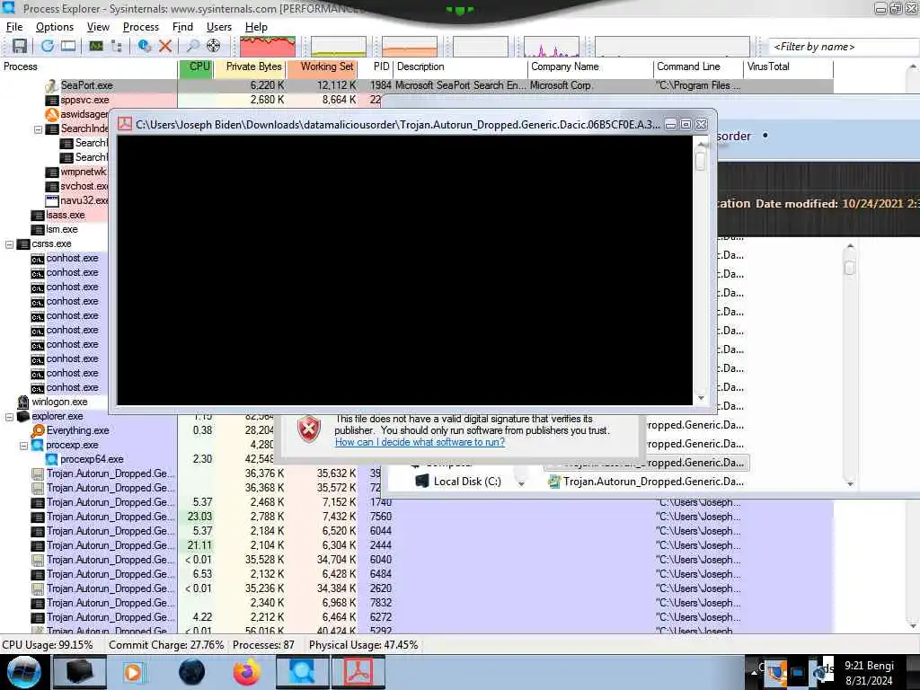This screenshot has height=690, width=920.
Task: Sort by the CPU column header
Action: point(195,66)
